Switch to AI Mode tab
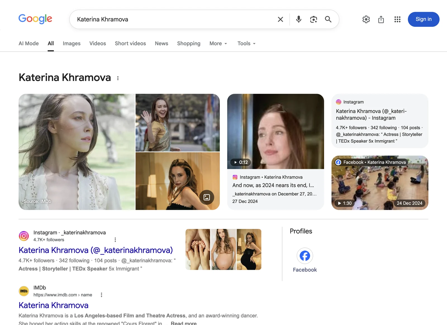This screenshot has width=447, height=325. (x=28, y=43)
